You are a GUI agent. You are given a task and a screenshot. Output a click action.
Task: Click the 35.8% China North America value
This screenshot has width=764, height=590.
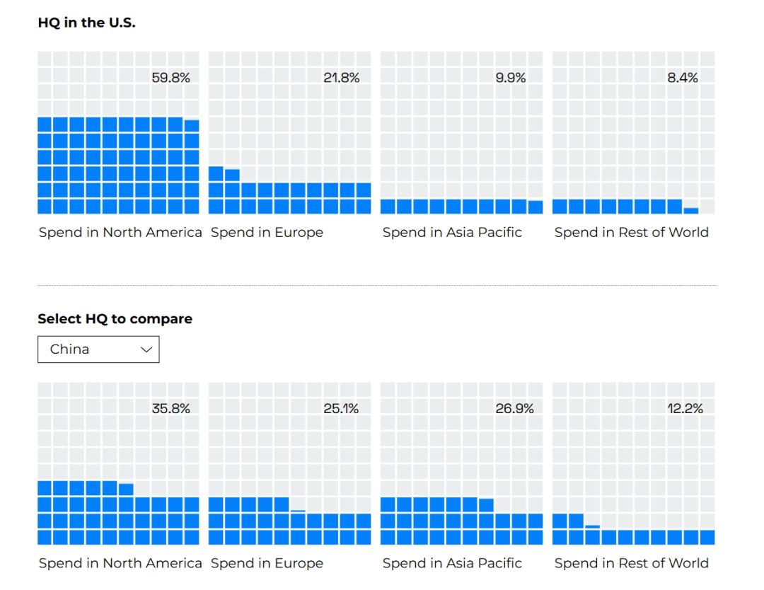[170, 408]
